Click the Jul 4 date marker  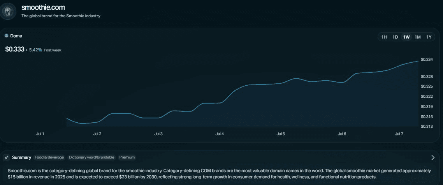pos(220,134)
